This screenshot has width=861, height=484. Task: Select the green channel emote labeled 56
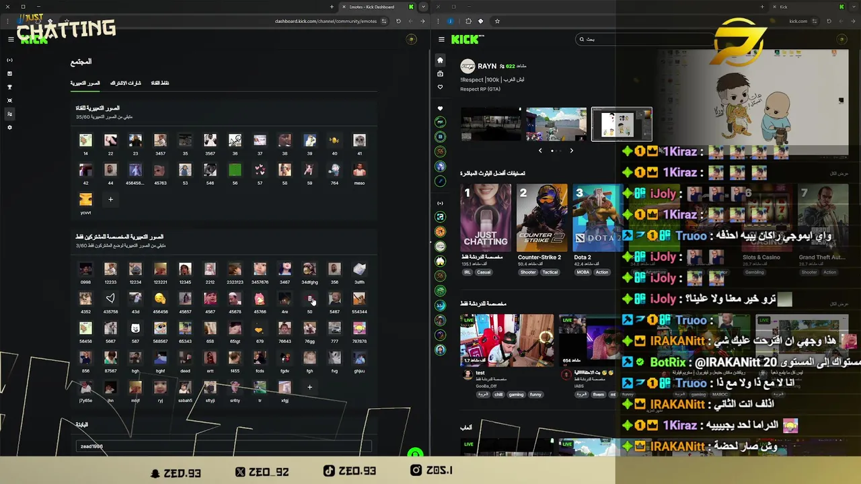(x=235, y=169)
